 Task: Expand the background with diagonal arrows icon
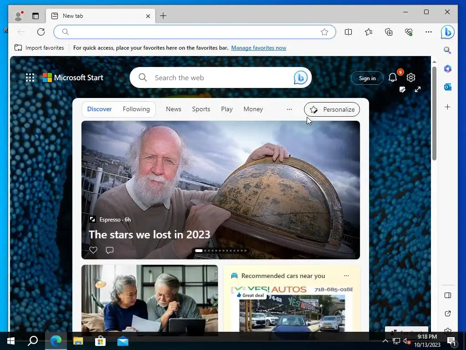[x=418, y=89]
